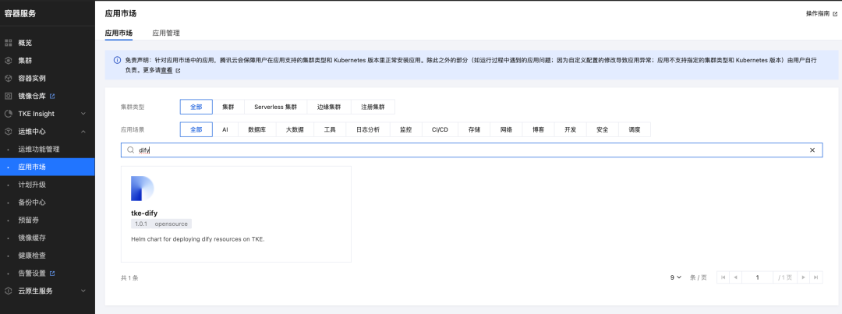Switch to the 应用市场 tab

click(x=119, y=33)
